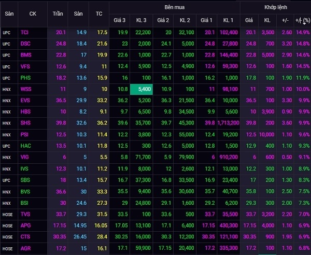Image resolution: width=311 pixels, height=255 pixels.
Task: Click APG reference price 16.05
Action: [x=101, y=225]
